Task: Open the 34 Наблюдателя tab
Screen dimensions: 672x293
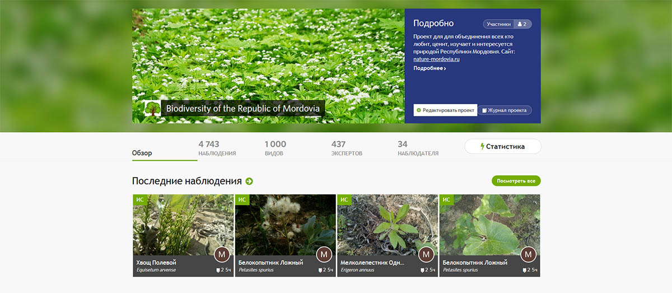Action: pyautogui.click(x=418, y=148)
